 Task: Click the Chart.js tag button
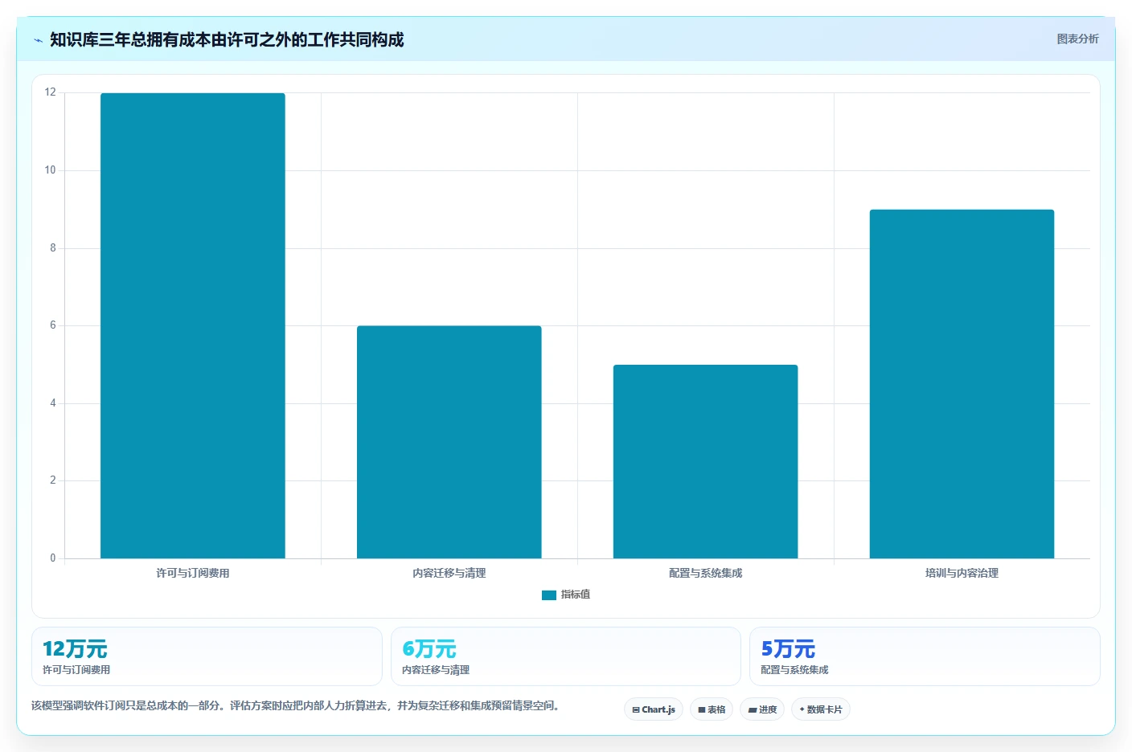654,709
